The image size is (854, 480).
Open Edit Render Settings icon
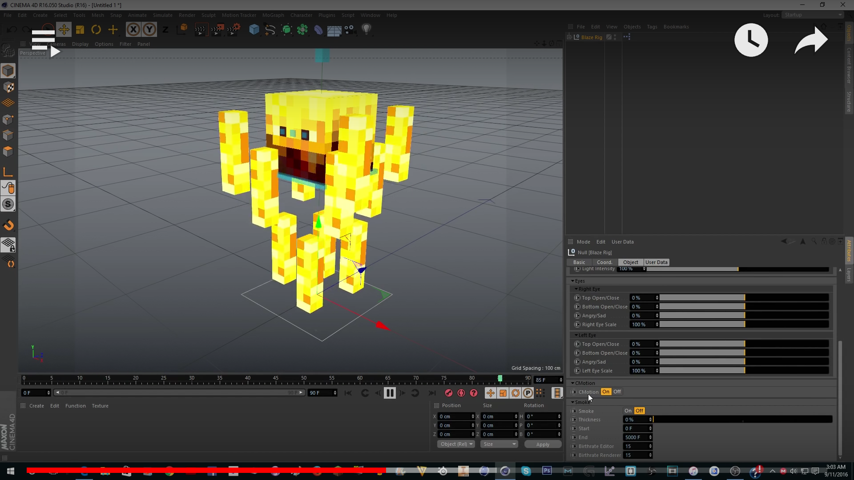pos(234,30)
